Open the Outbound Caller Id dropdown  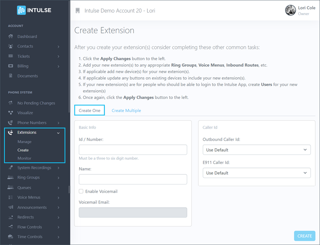point(256,150)
